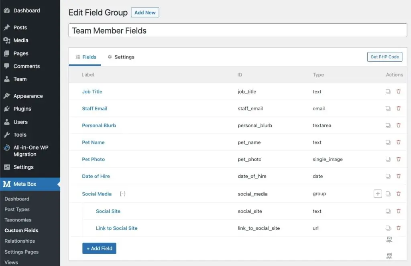Viewport: 411px width, 266px height.
Task: Open the Meta Box menu
Action: click(x=30, y=184)
